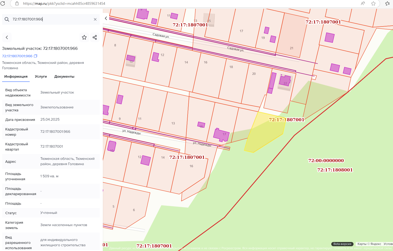Click the 72:17:1808001 quarter label

(335, 170)
